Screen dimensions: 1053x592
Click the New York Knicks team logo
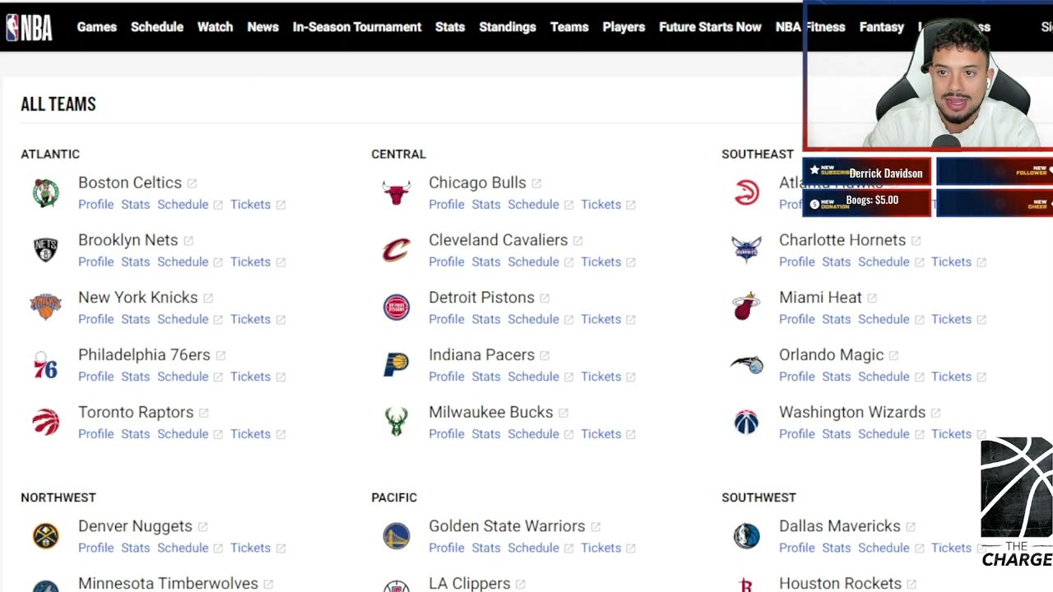tap(46, 307)
